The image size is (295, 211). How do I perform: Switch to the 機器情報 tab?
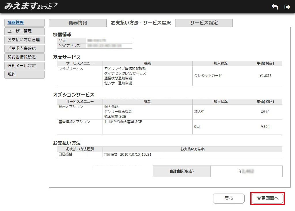point(77,23)
